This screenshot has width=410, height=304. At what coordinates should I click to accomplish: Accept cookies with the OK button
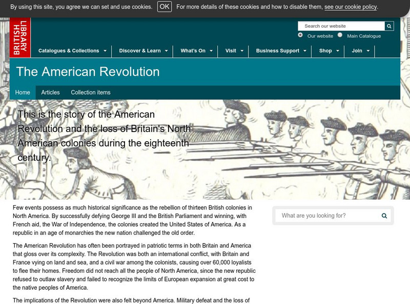coord(165,7)
